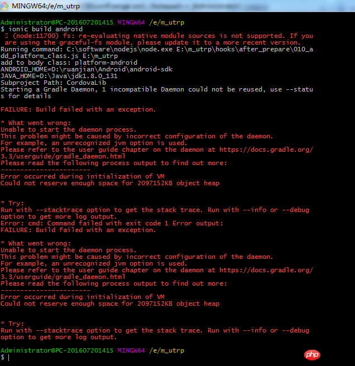Select the JAVA_HOME=D:\Java\jdk1.8.0_131 line
355x366 pixels.
(x=59, y=76)
